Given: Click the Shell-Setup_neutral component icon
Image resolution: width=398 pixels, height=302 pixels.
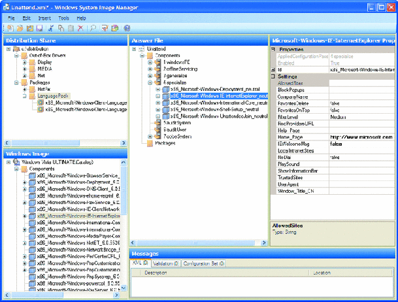Looking at the screenshot, I should (166, 109).
